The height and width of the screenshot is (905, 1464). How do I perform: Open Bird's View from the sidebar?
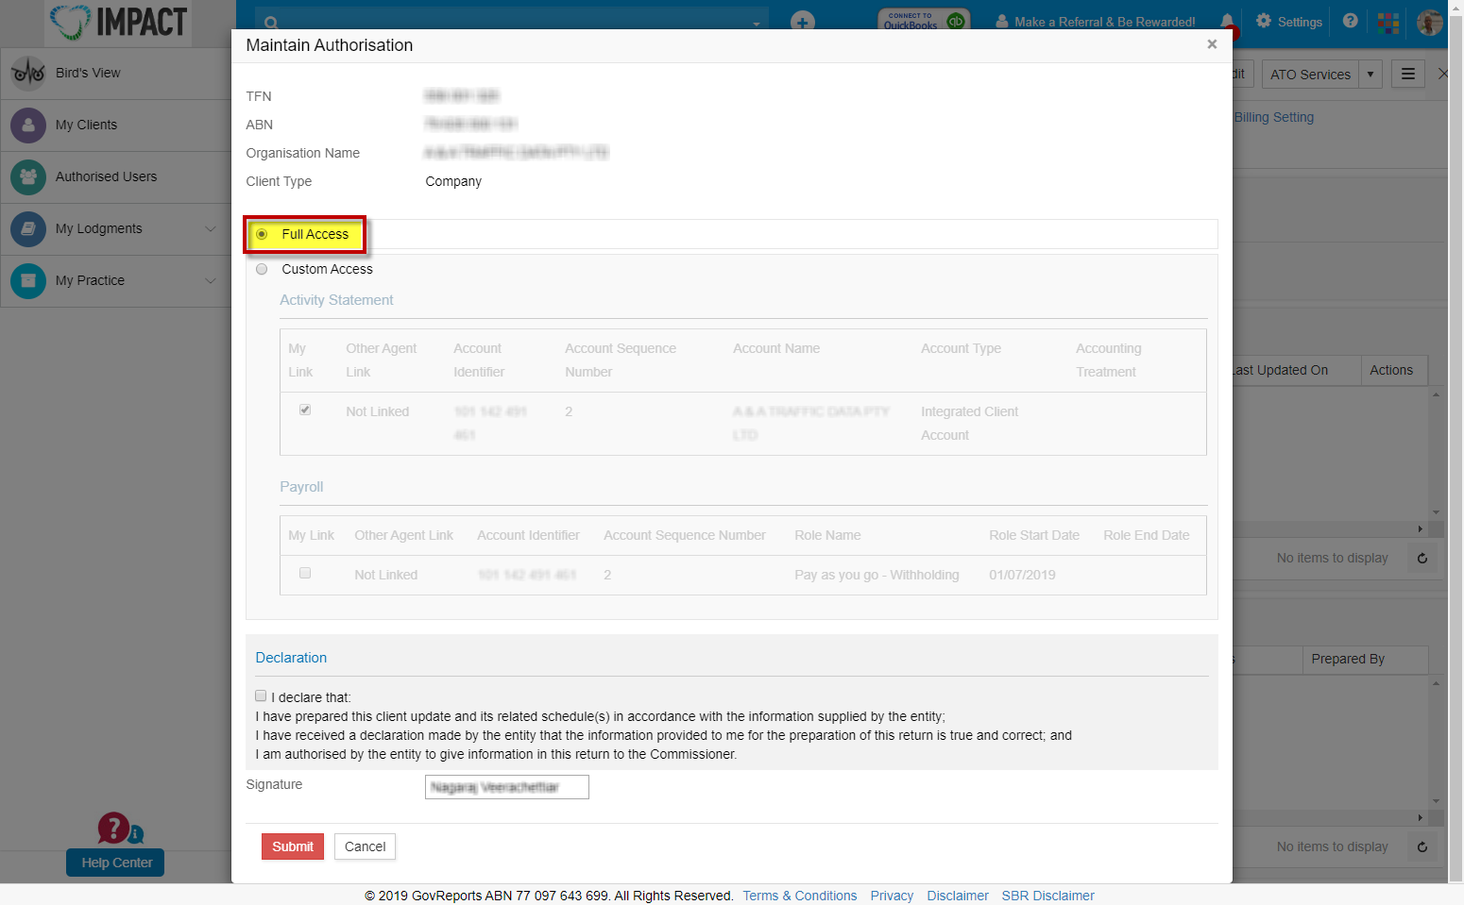coord(88,73)
